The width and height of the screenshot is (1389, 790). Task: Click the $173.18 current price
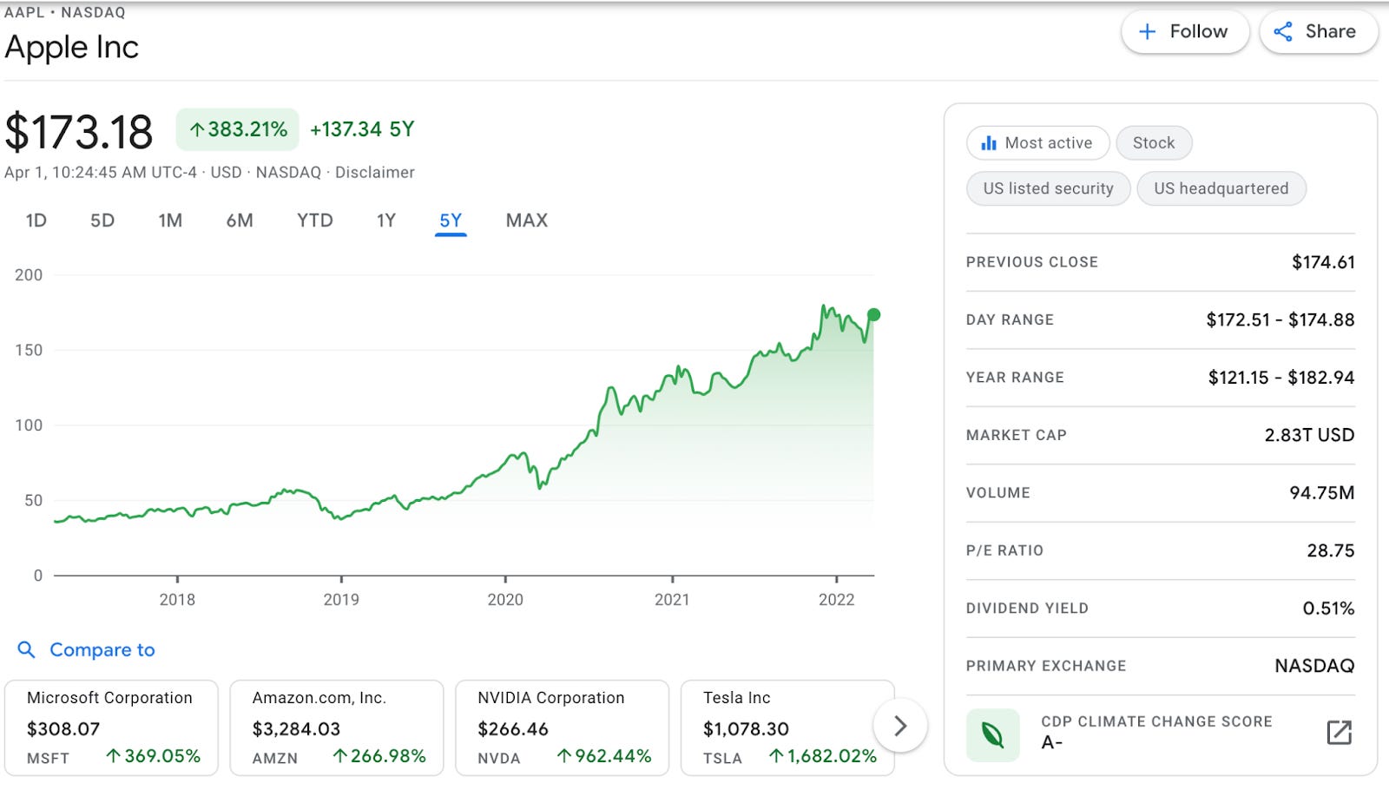pos(79,132)
